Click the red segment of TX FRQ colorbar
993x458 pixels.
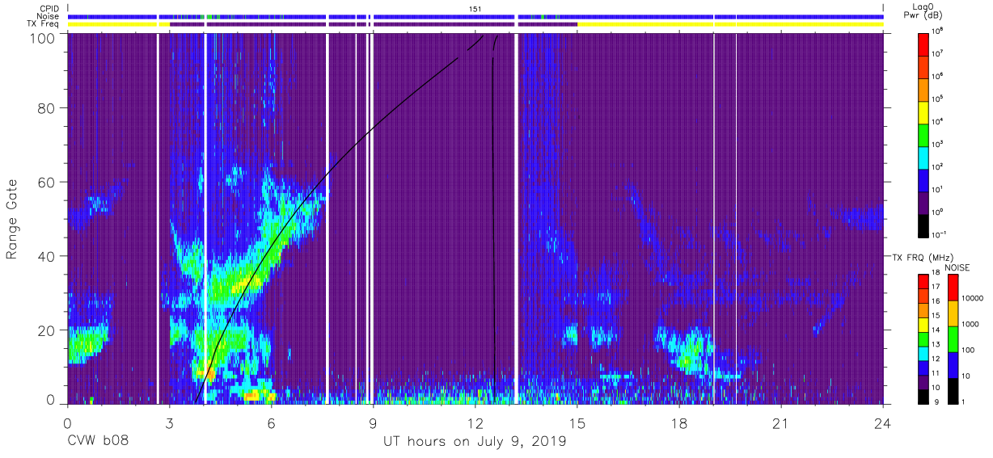pyautogui.click(x=923, y=282)
